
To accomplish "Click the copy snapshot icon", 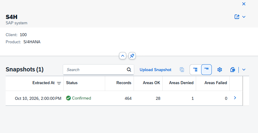I will [182, 70].
